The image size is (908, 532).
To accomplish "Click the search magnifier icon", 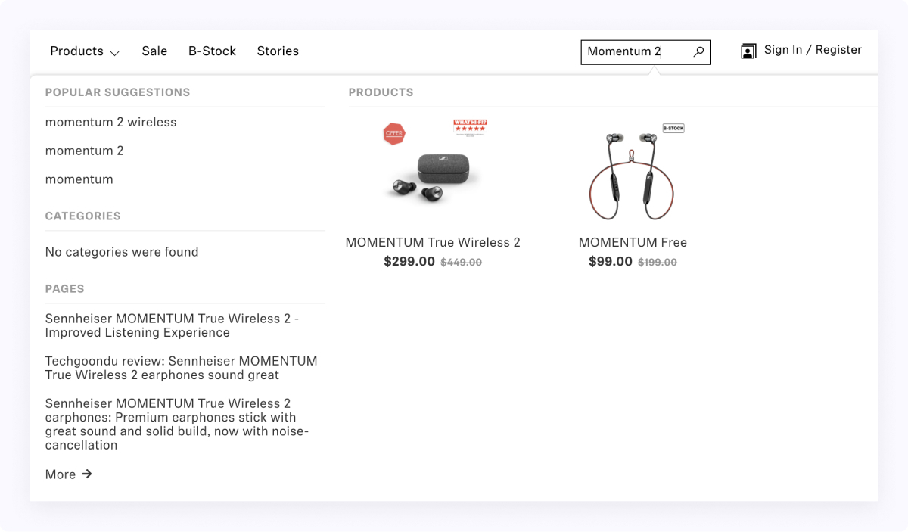I will [698, 51].
